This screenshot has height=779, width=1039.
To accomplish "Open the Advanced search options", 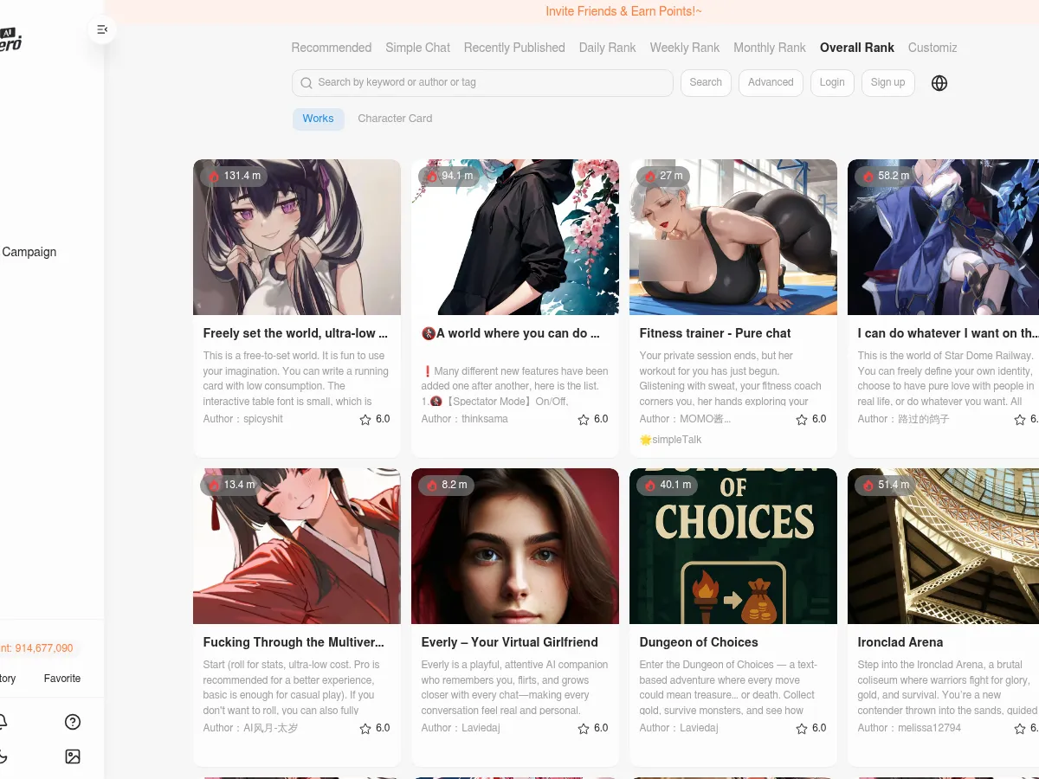I will [x=771, y=82].
